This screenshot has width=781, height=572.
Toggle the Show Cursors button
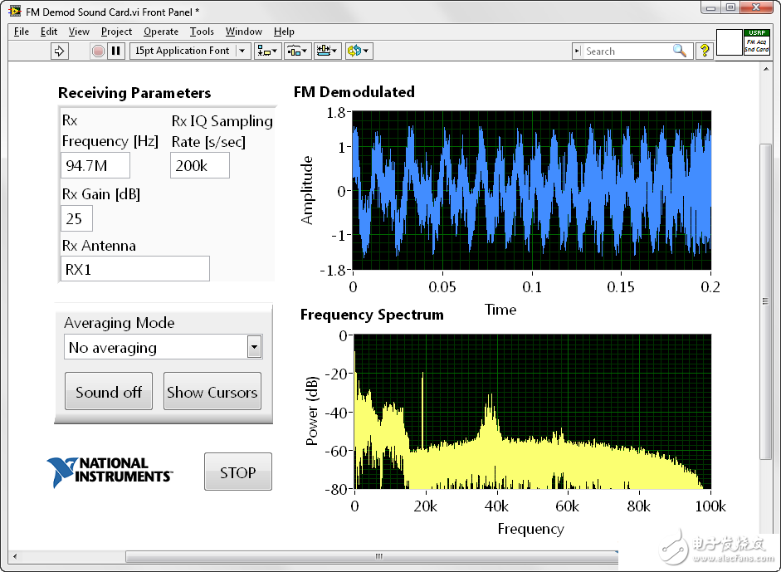pos(212,392)
